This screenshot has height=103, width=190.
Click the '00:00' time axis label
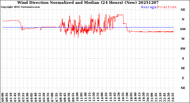3,97
